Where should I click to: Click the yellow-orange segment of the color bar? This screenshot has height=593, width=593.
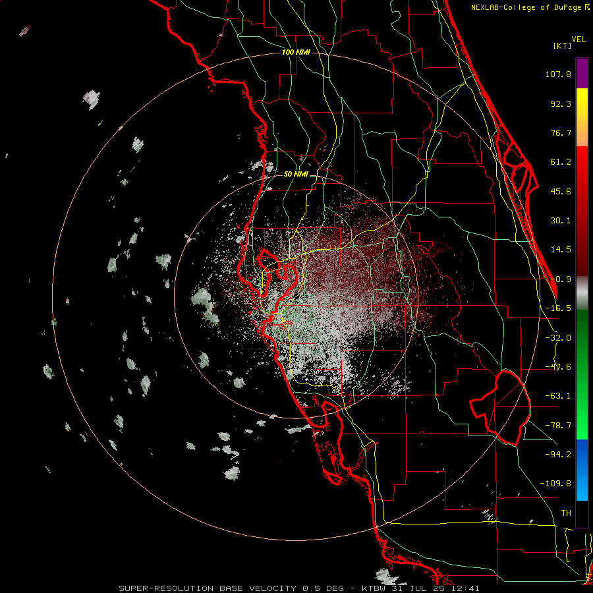pos(582,117)
